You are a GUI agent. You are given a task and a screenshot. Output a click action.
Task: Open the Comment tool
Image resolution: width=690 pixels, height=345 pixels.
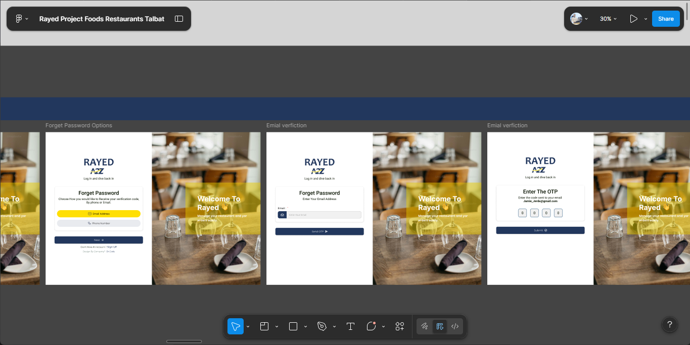372,326
